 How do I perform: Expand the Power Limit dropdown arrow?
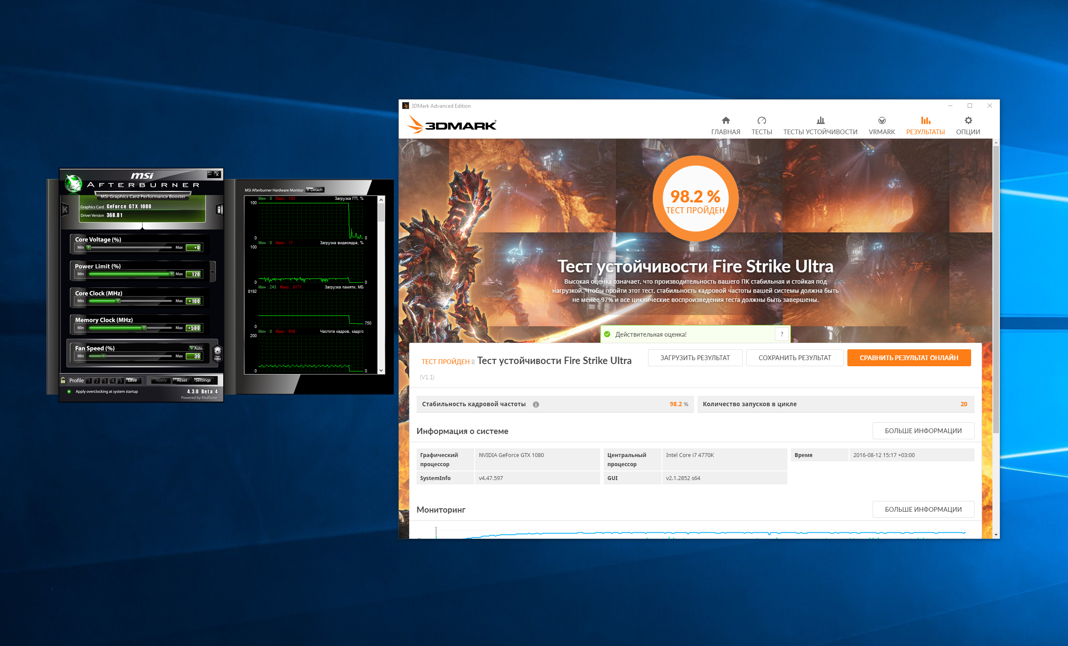tap(213, 272)
